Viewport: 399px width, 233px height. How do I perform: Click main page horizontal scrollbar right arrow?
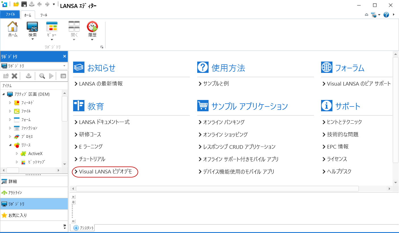pyautogui.click(x=389, y=189)
